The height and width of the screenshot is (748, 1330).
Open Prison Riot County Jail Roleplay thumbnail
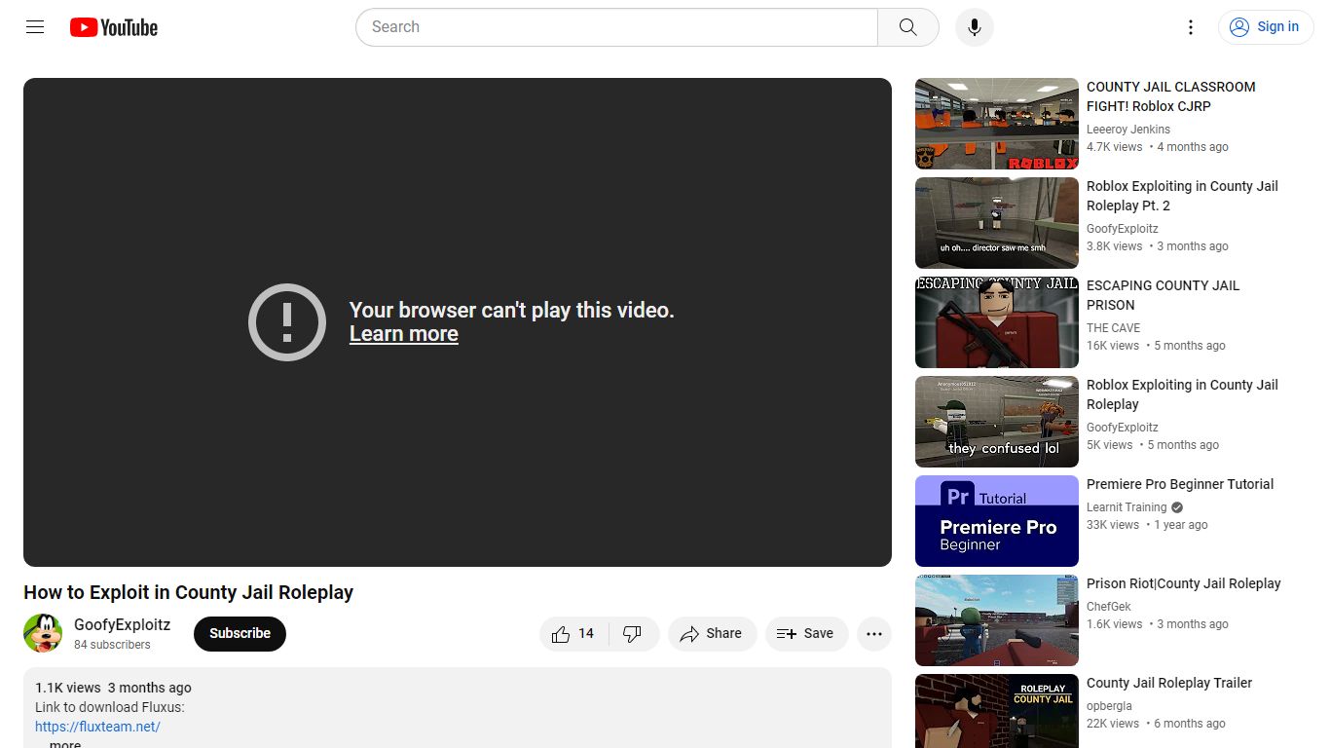point(997,620)
